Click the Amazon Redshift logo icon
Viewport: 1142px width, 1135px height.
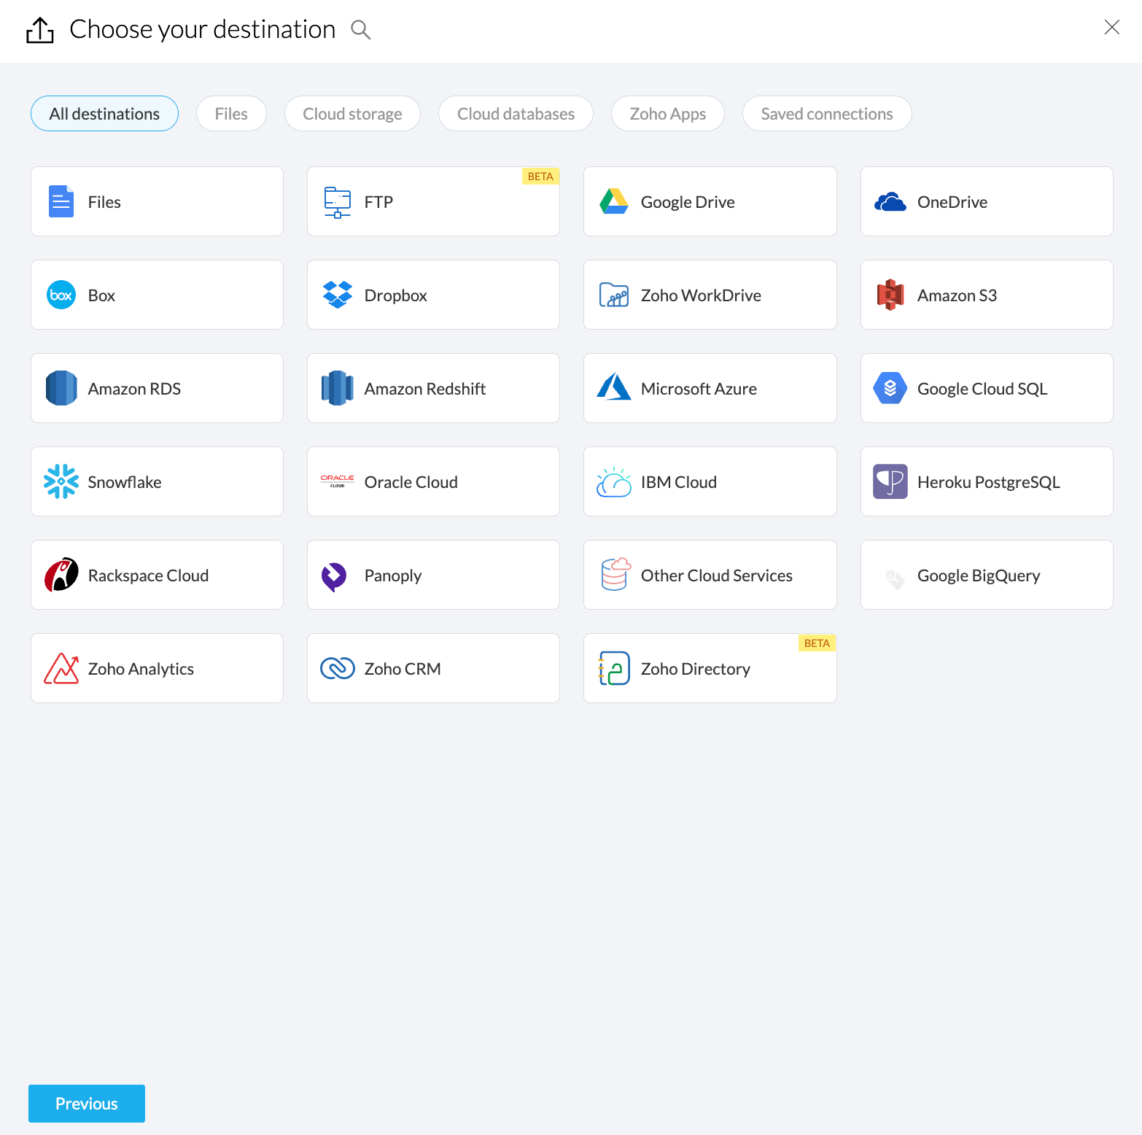338,388
